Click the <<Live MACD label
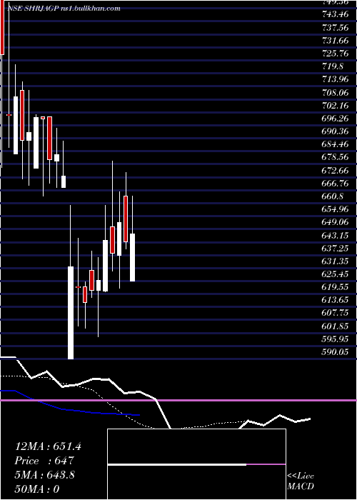 pos(301,481)
